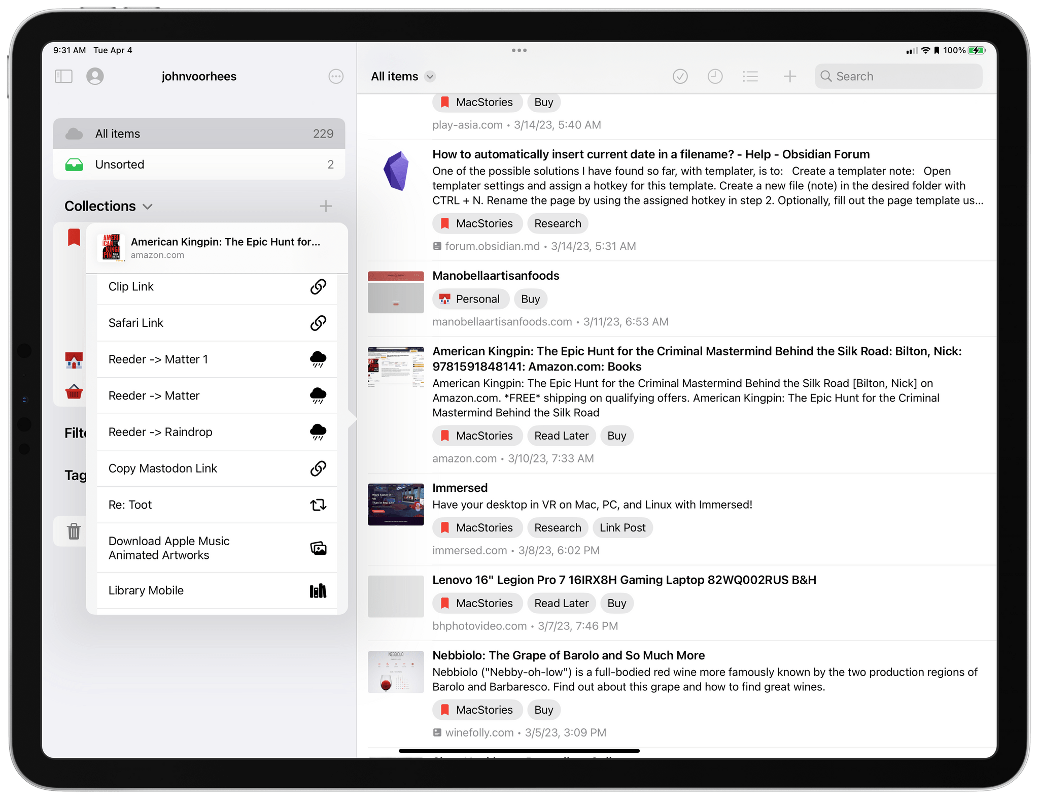This screenshot has height=800, width=1039.
Task: Click the Obsidian gem icon thumbnail
Action: (x=396, y=171)
